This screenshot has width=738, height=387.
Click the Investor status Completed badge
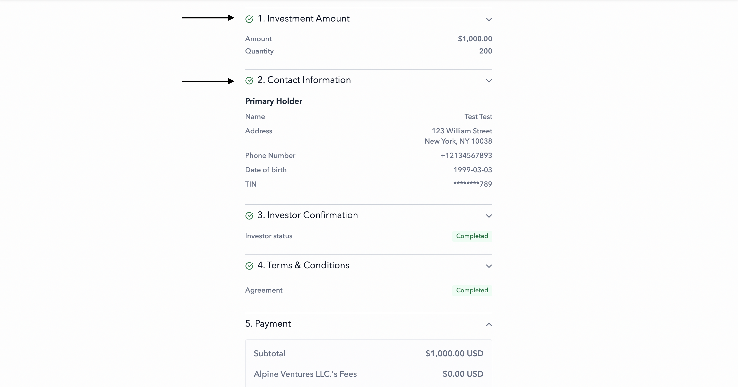(472, 236)
